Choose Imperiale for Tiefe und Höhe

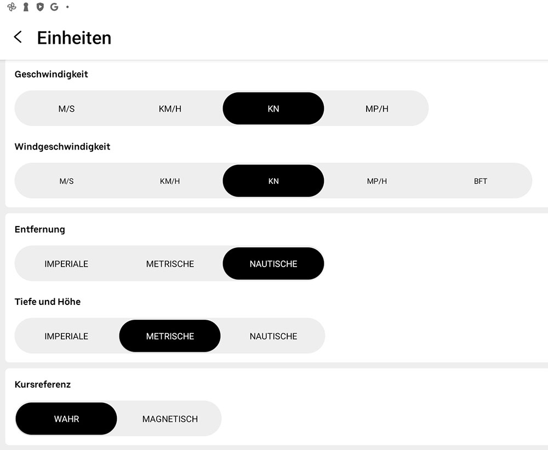tap(66, 336)
